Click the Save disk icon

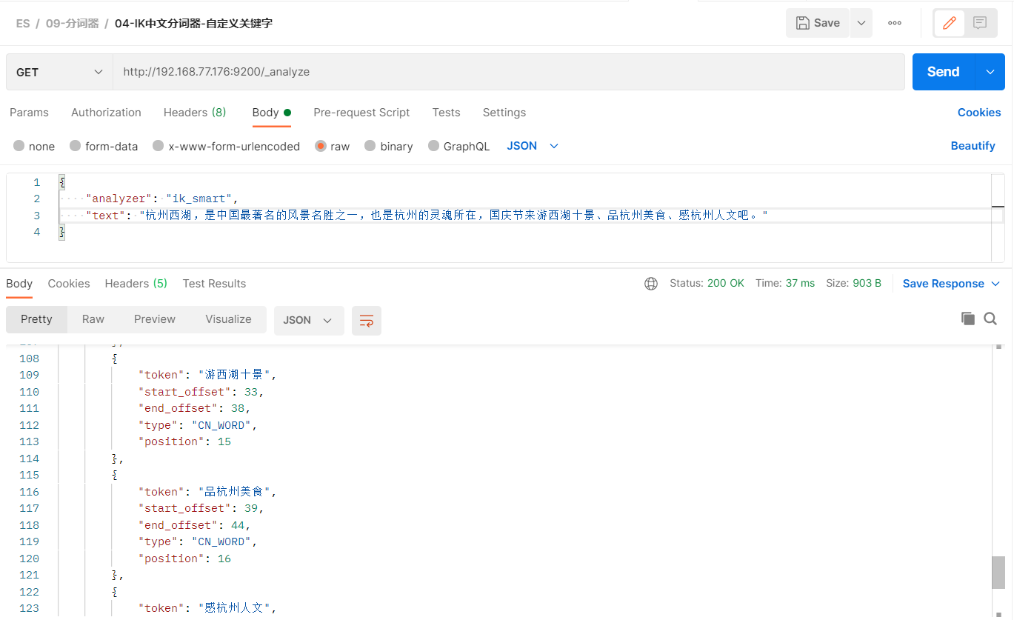pyautogui.click(x=802, y=23)
